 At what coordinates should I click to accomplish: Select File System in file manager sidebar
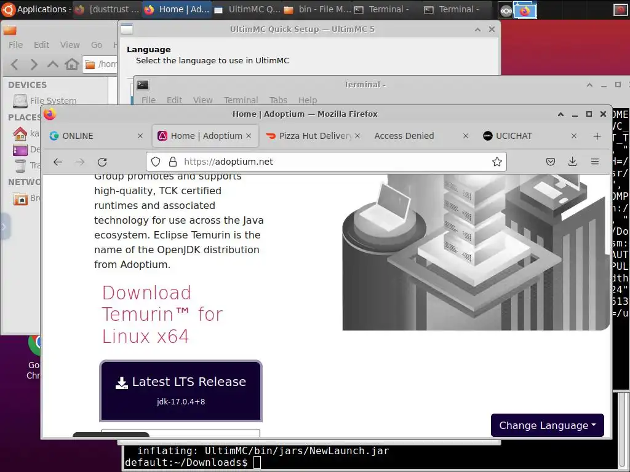click(44, 101)
